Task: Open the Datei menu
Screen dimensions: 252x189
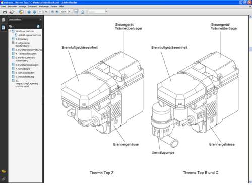Action: (3, 7)
